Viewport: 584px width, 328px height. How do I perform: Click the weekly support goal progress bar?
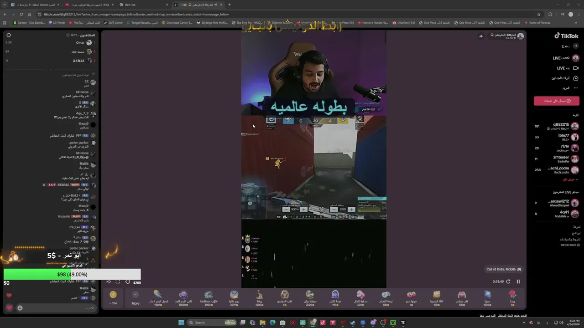click(x=72, y=274)
